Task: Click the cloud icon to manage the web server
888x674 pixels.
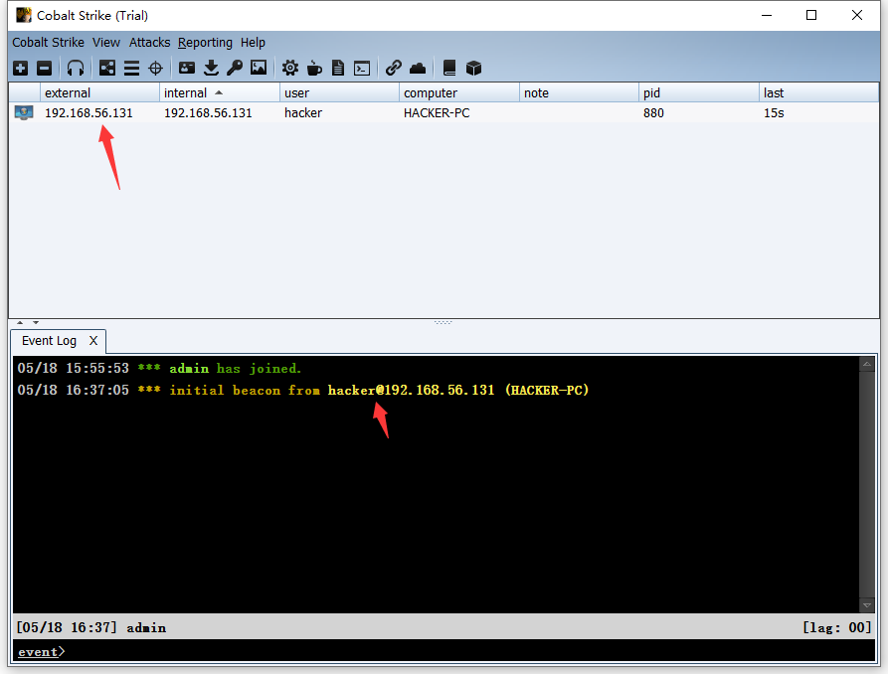Action: [x=418, y=69]
